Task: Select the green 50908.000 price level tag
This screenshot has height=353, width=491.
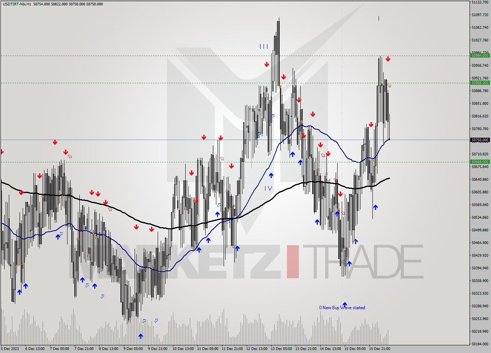Action: pyautogui.click(x=480, y=83)
